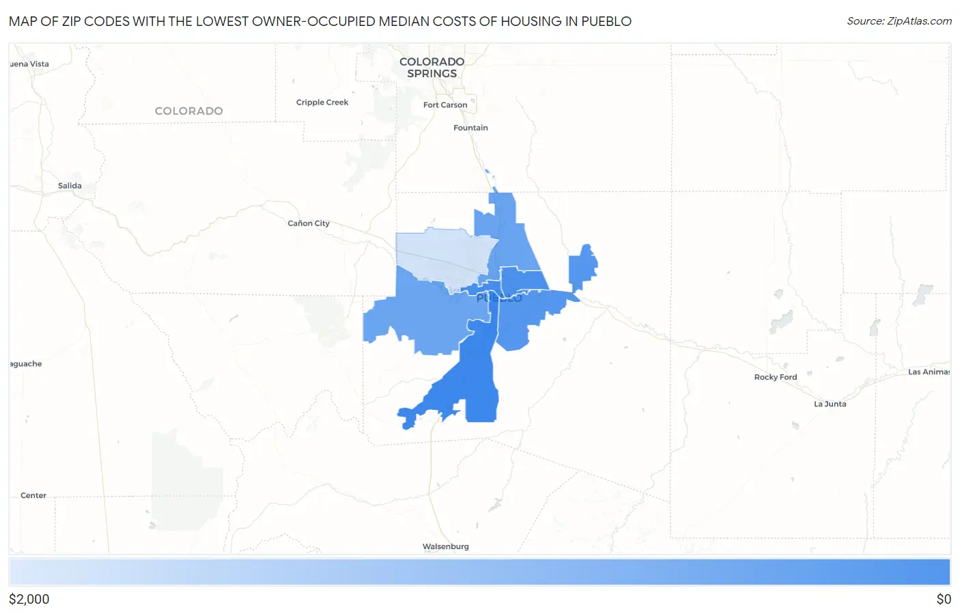Click the Buena Vista partial label
The height and width of the screenshot is (614, 960).
point(29,64)
